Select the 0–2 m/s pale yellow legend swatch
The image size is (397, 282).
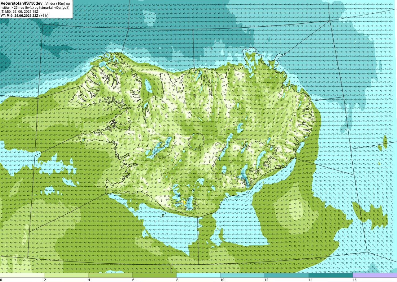(x=22, y=275)
